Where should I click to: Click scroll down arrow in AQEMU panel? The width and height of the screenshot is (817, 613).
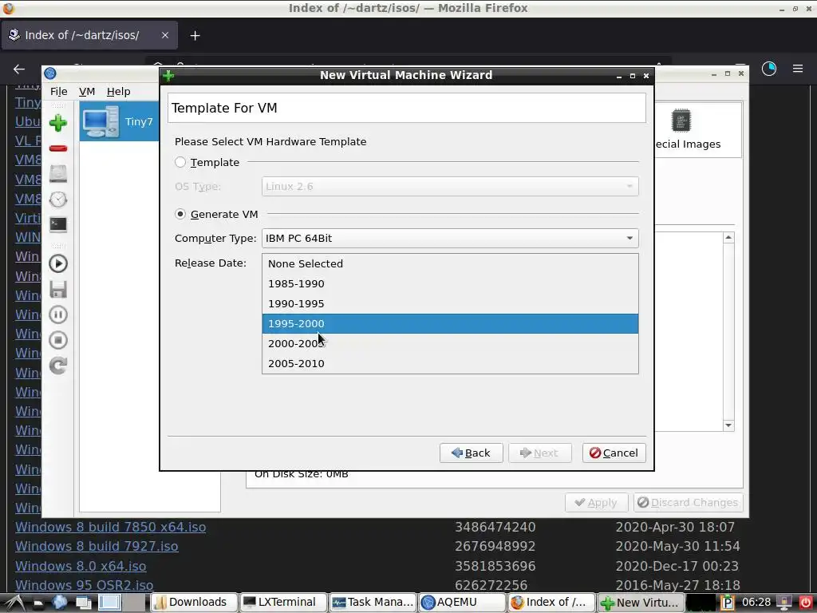tap(728, 425)
